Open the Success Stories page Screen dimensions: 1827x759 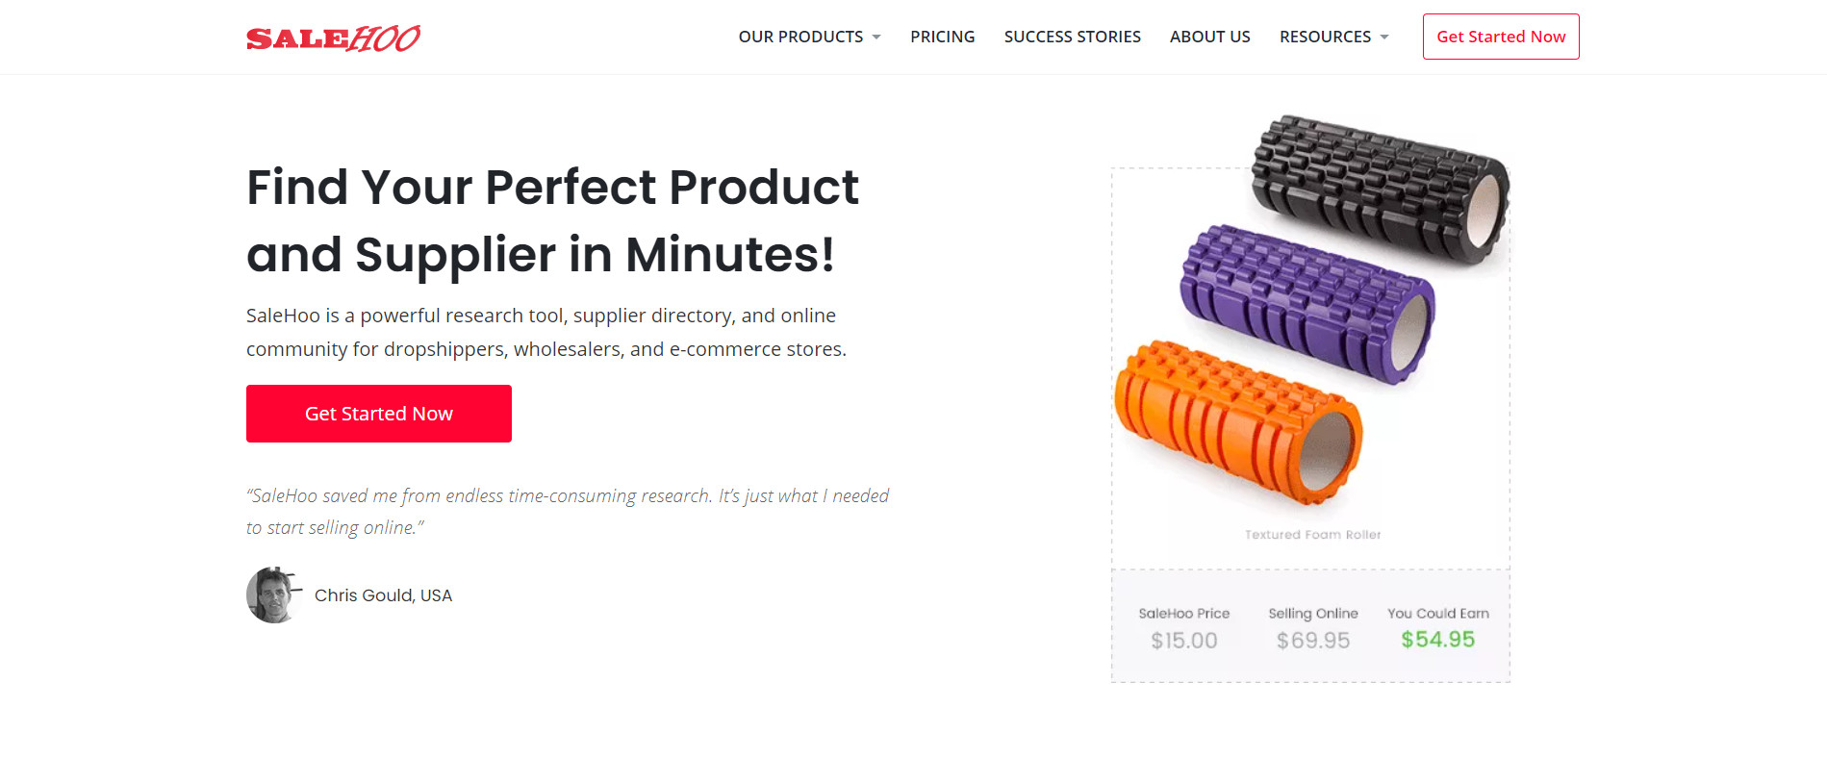1072,37
